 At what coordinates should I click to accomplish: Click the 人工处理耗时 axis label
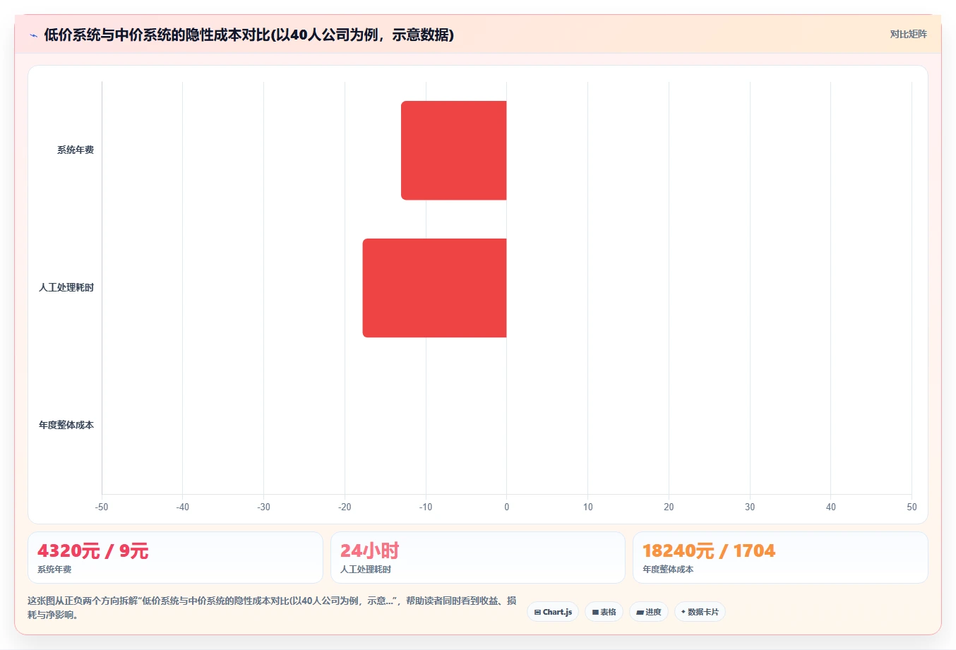coord(66,288)
